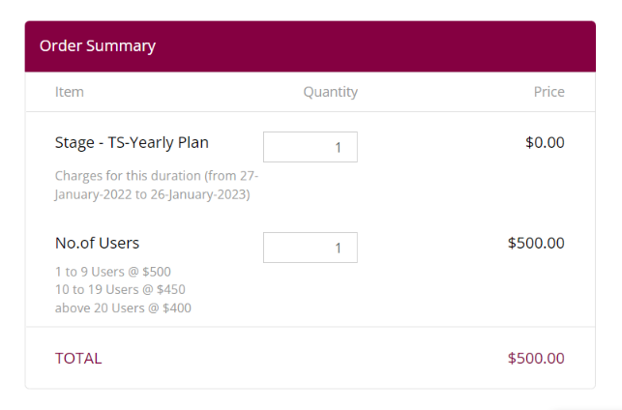Click the number 1 in yearly plan quantity

pyautogui.click(x=338, y=148)
